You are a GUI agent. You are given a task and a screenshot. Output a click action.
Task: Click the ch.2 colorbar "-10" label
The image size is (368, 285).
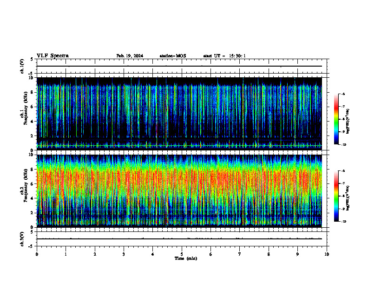point(343,222)
